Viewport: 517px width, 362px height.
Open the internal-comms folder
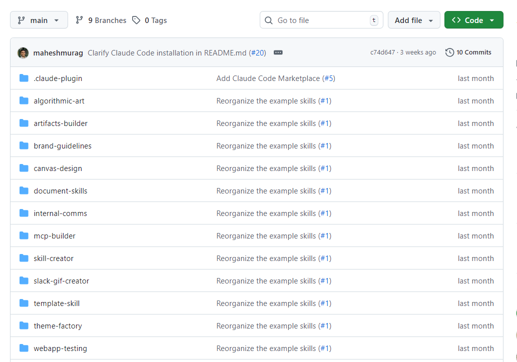61,213
